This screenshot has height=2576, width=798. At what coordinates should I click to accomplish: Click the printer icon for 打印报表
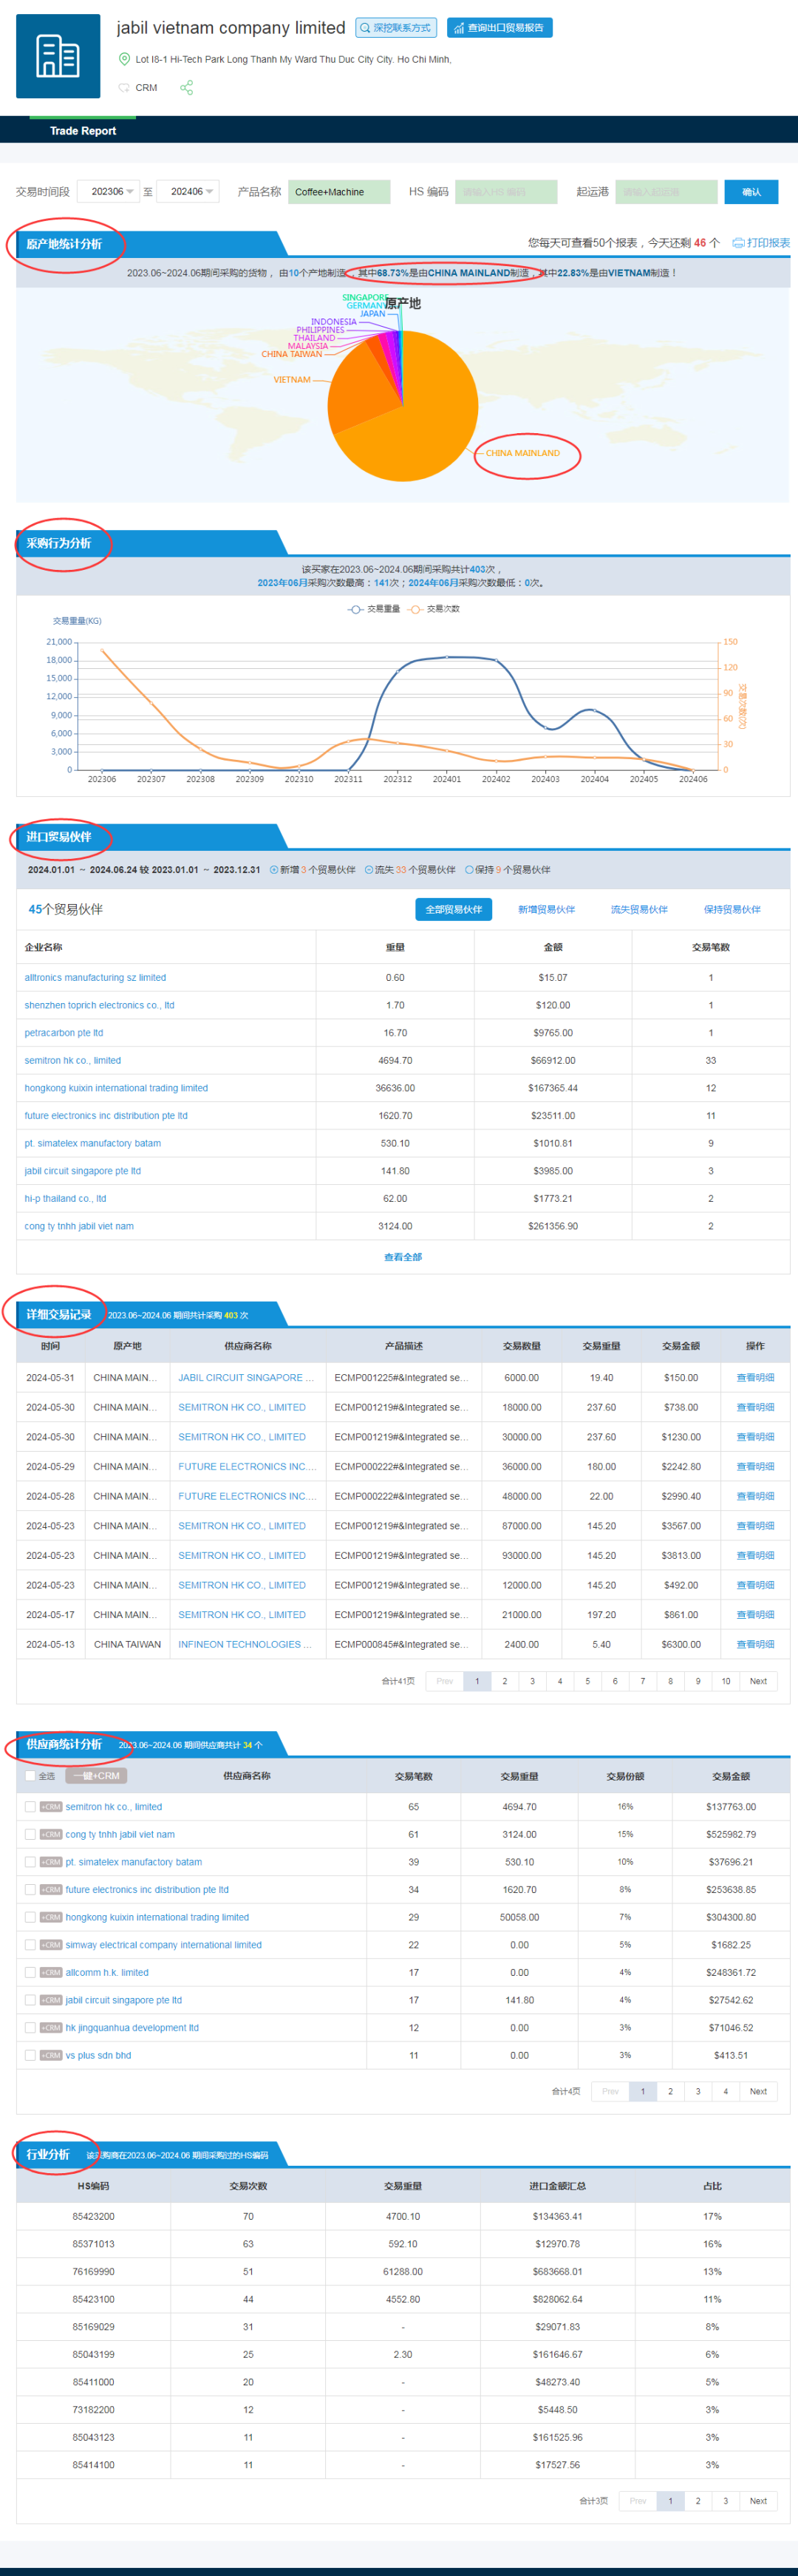pos(738,243)
